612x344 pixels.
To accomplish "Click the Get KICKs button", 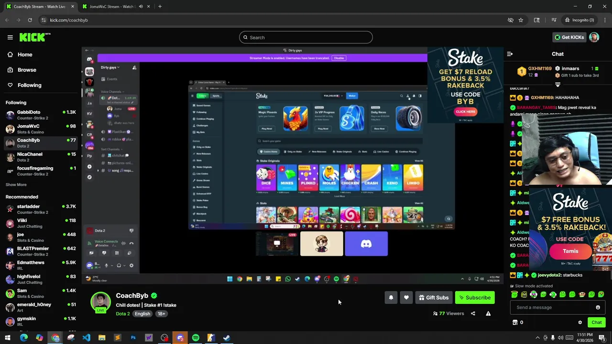I will (569, 37).
